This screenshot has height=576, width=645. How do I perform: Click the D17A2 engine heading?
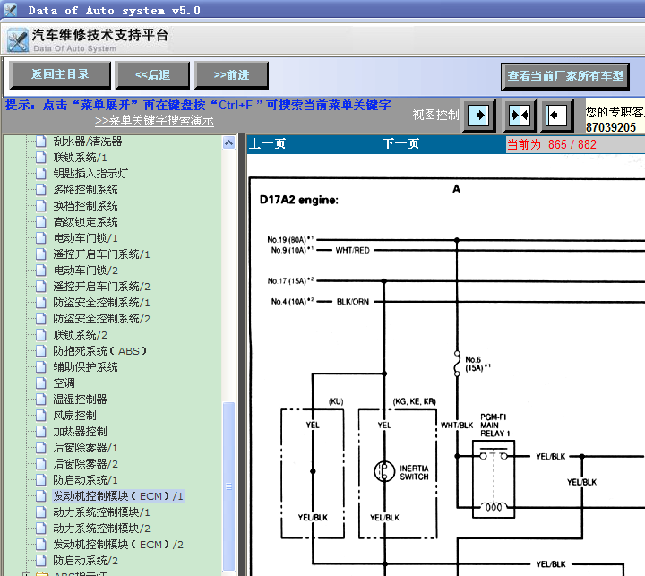click(299, 200)
